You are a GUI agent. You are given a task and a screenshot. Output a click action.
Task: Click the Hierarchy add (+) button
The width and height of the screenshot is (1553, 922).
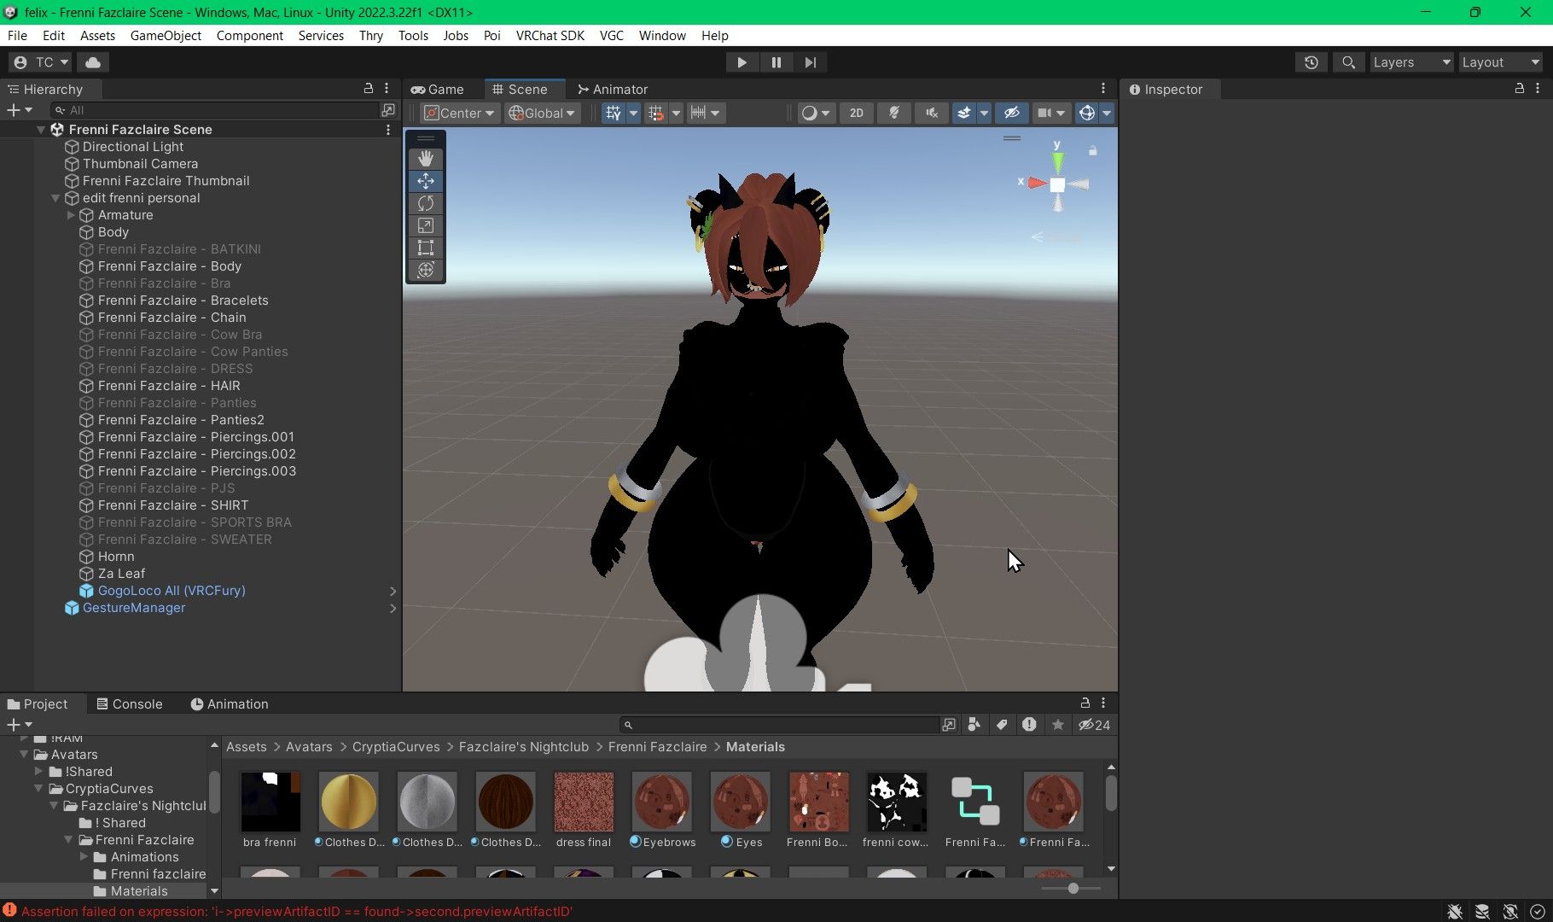tap(19, 110)
